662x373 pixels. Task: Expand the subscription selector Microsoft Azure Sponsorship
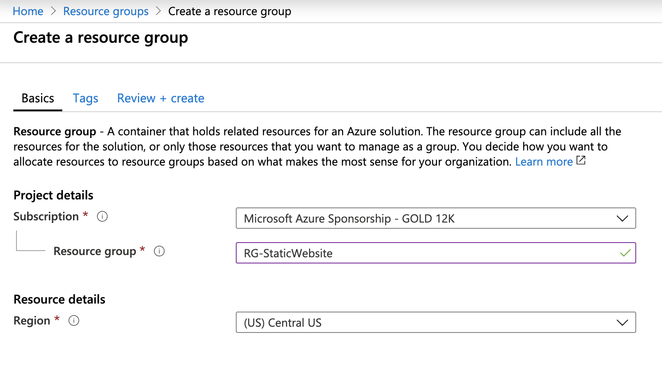point(436,219)
